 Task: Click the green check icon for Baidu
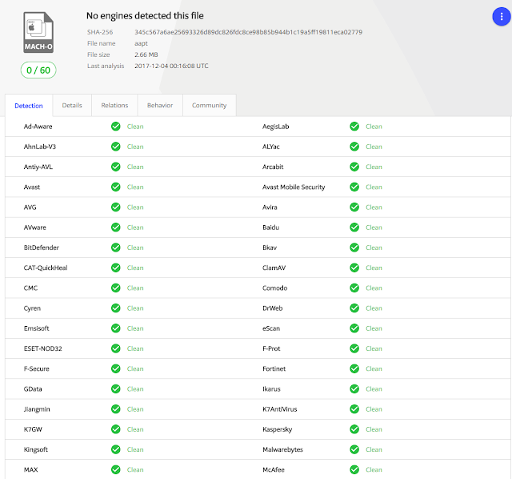(354, 227)
